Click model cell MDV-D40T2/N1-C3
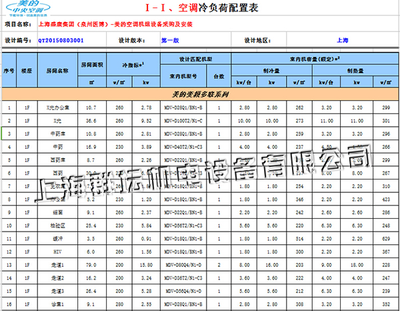The width and height of the screenshot is (400, 311). [183, 147]
